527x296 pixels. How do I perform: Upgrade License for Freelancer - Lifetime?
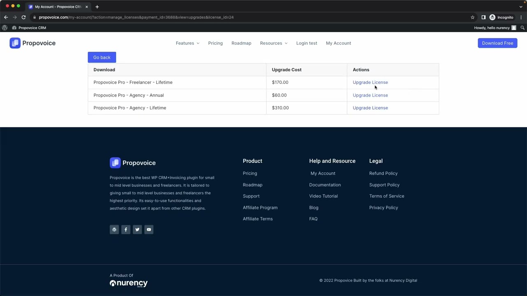click(x=370, y=82)
